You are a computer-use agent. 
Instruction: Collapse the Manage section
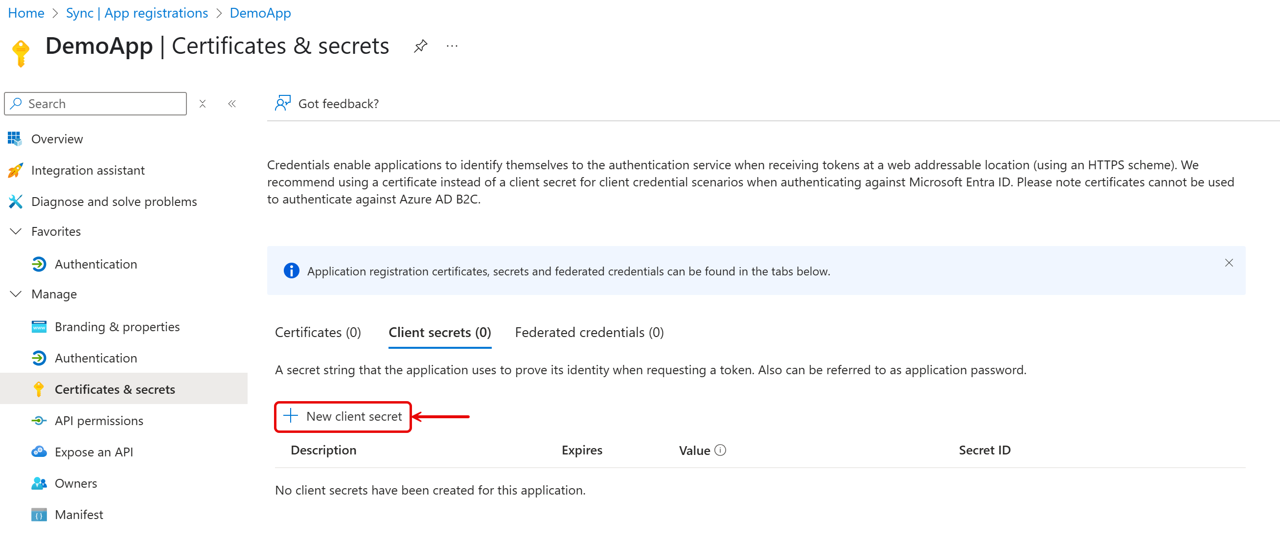pos(15,294)
